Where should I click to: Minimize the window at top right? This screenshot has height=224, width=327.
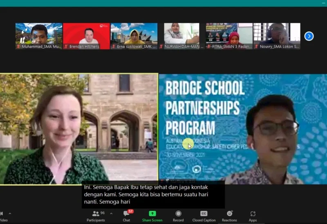324,3
